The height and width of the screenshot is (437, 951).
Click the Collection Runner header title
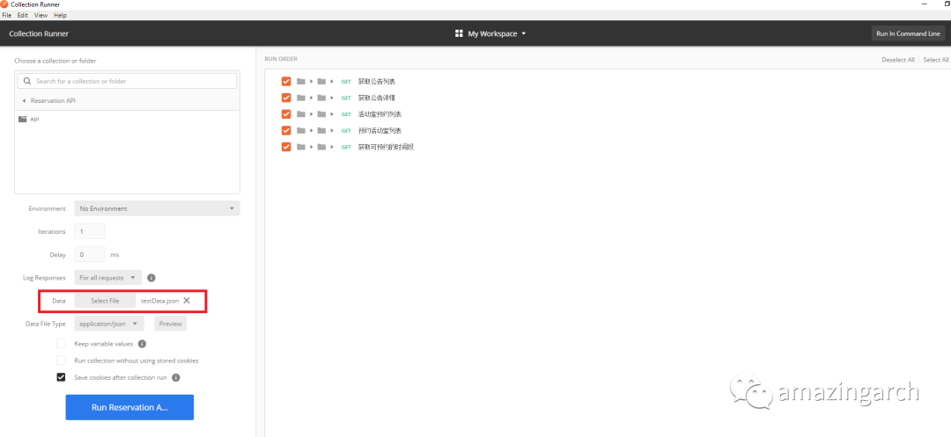point(39,34)
